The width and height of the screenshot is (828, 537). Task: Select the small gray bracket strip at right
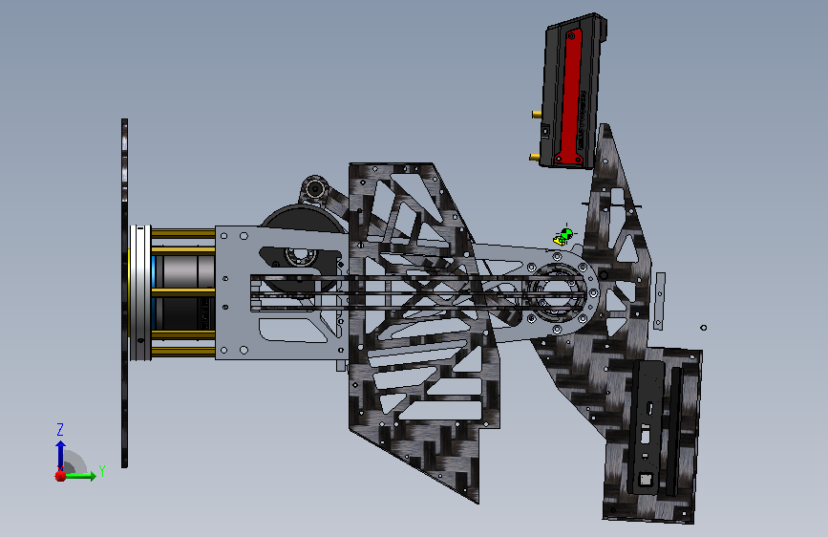click(659, 301)
